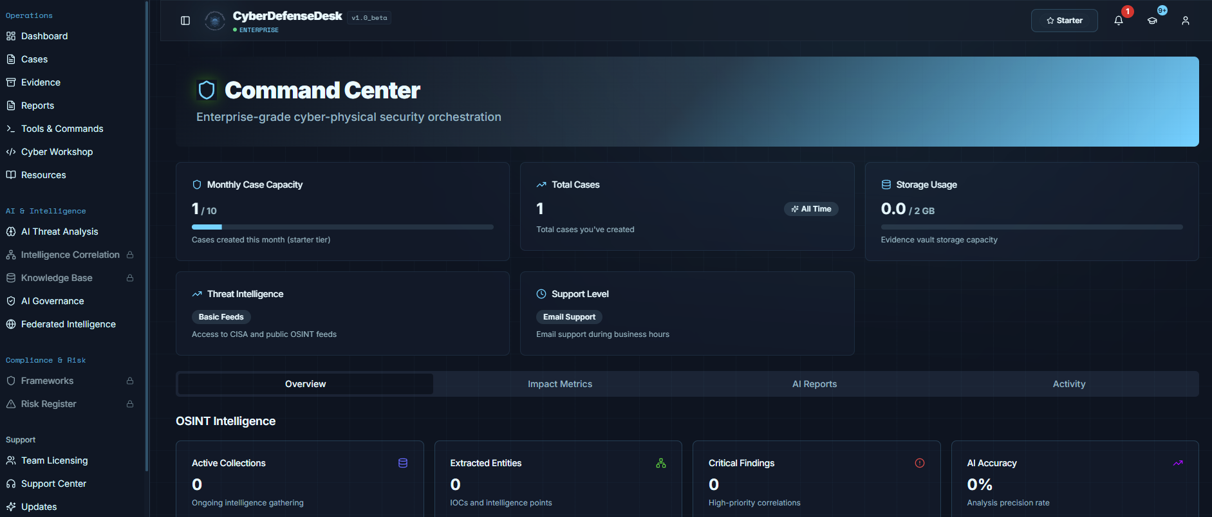1212x517 pixels.
Task: Click the OSINT Intelligence heading
Action: (x=226, y=421)
